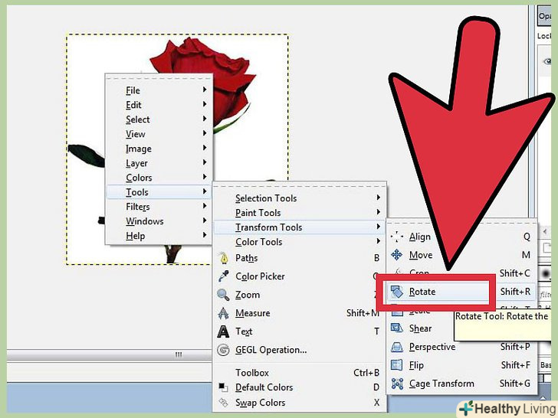Expand the Image submenu arrow
This screenshot has height=418, width=558.
[x=205, y=148]
